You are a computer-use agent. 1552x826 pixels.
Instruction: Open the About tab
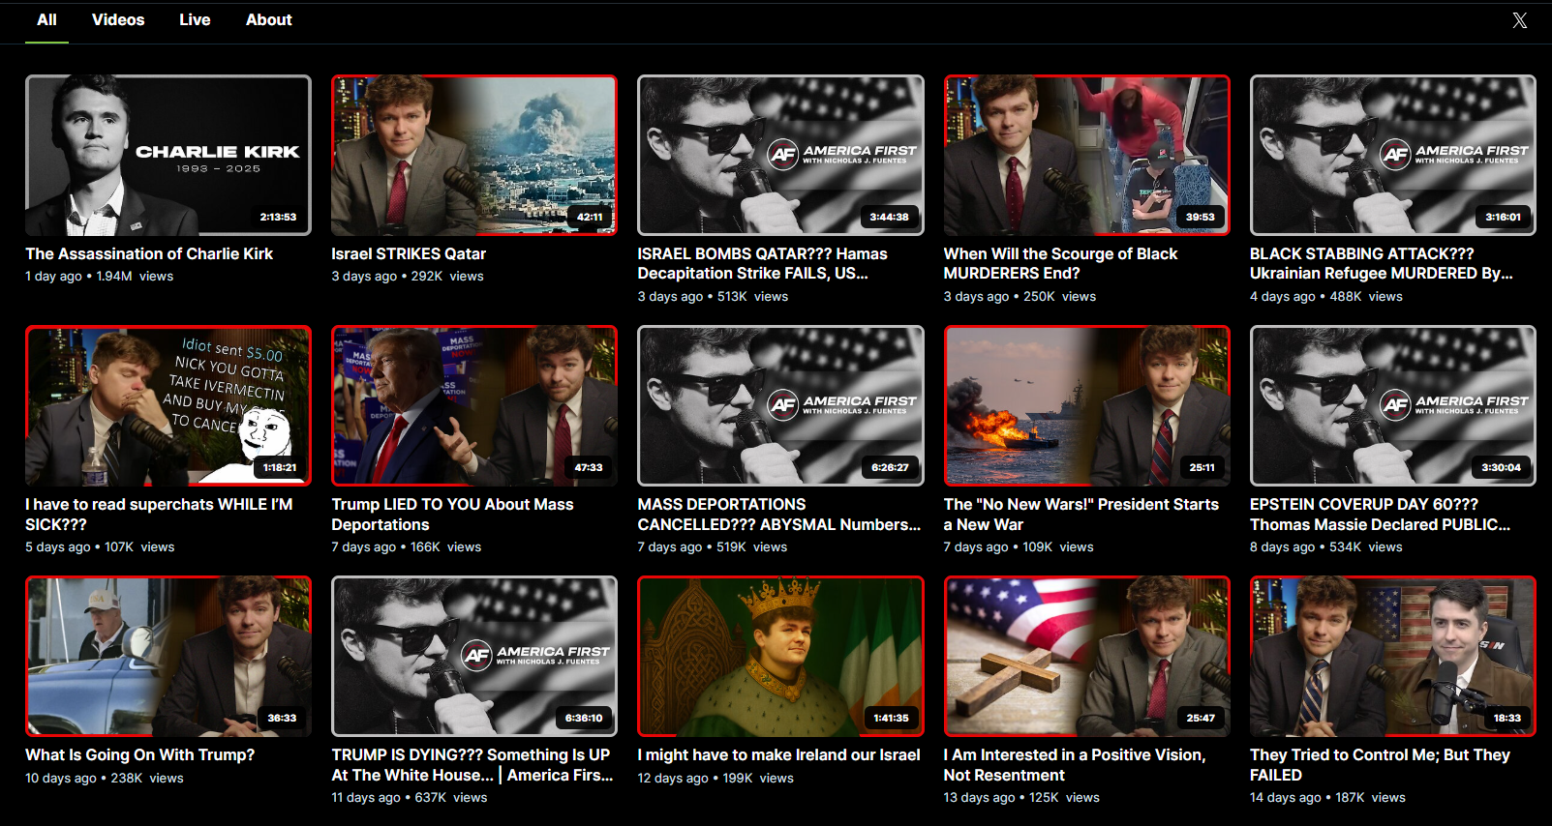268,19
